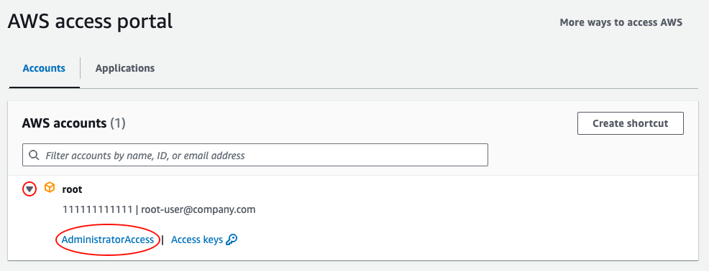Select the root account name
The width and height of the screenshot is (709, 271).
click(73, 189)
